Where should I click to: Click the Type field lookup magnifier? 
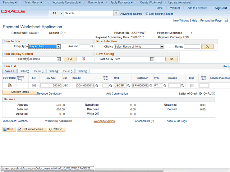[165, 86]
